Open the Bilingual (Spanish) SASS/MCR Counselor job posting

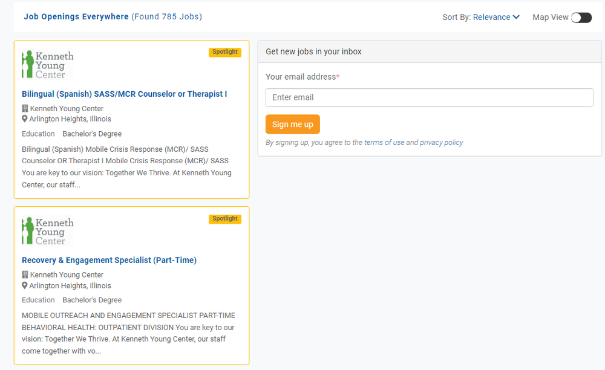pyautogui.click(x=124, y=94)
